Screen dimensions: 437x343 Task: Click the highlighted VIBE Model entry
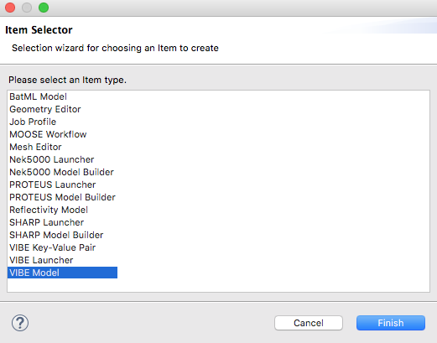(x=62, y=273)
